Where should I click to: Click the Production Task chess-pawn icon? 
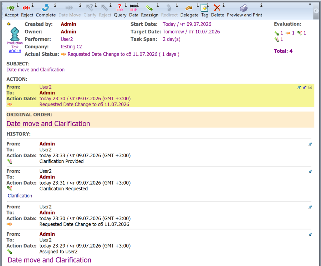pyautogui.click(x=15, y=34)
